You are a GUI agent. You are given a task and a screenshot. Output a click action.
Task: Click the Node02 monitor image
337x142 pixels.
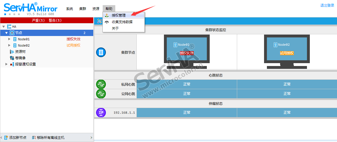(287, 51)
